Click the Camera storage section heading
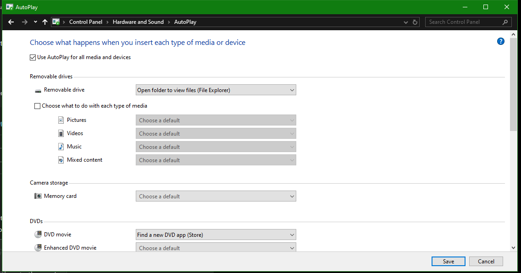 tap(49, 183)
